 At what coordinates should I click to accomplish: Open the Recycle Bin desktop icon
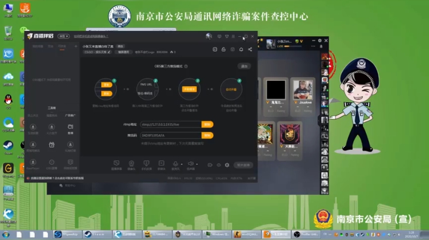click(x=8, y=33)
